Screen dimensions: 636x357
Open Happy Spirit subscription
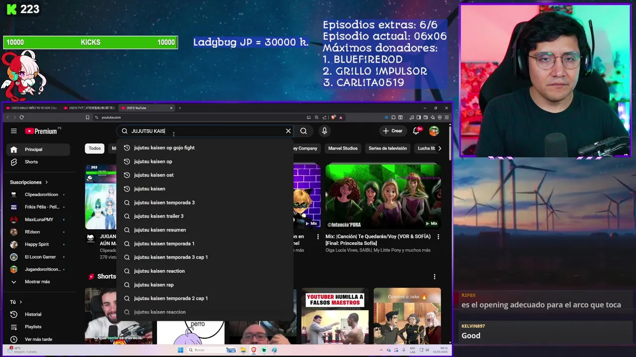click(39, 244)
